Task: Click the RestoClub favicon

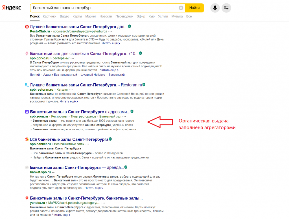Action: click(27, 27)
